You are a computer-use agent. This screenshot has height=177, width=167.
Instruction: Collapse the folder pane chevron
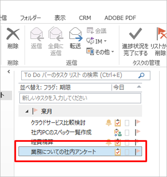click(9, 72)
